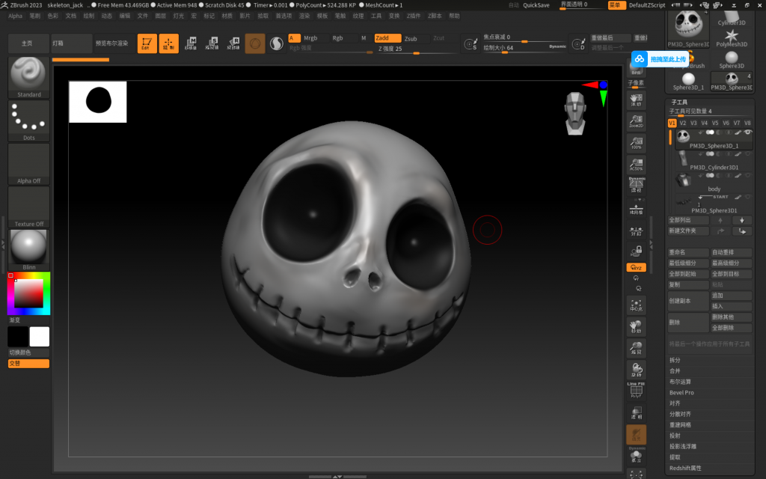Click the Zoom2D icon
Screen dimensions: 766x479
click(x=636, y=121)
